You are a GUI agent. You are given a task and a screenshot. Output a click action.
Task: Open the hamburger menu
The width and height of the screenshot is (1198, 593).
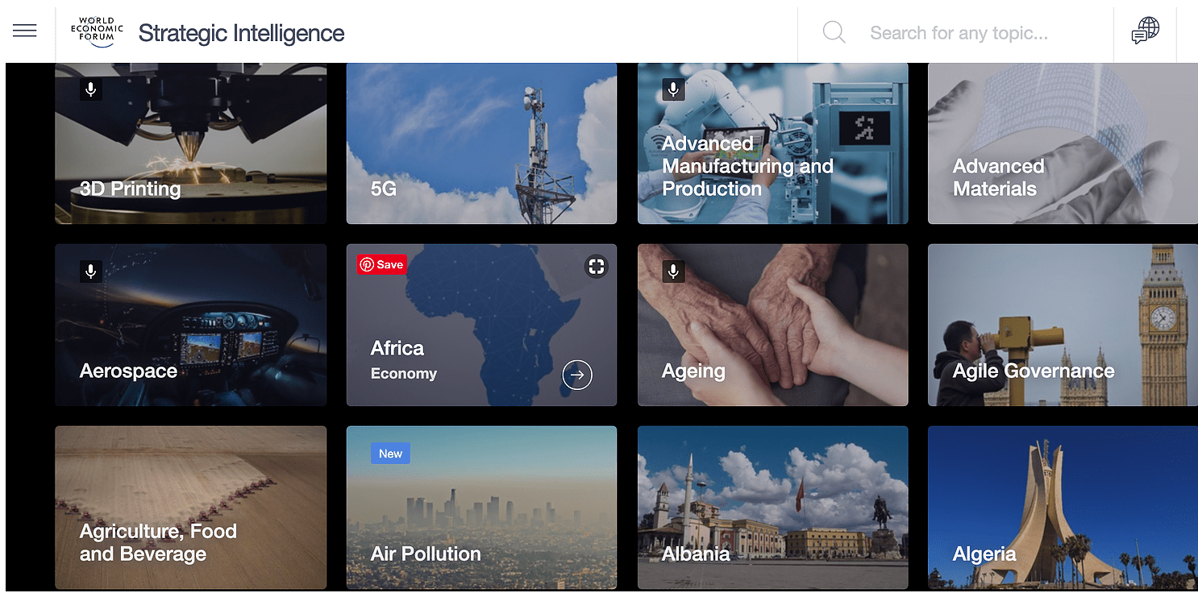click(25, 31)
